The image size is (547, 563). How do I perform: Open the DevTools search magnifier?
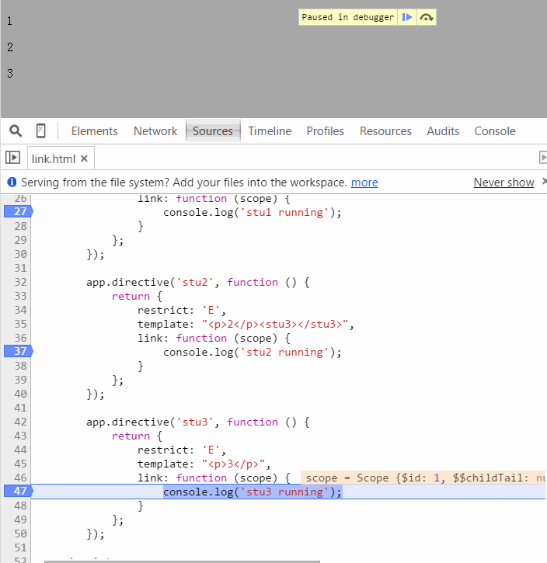16,131
